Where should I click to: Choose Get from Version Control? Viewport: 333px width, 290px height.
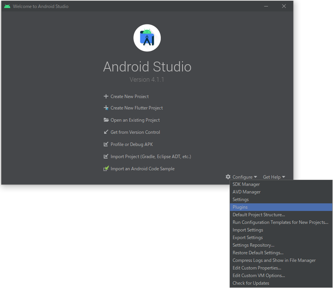135,132
